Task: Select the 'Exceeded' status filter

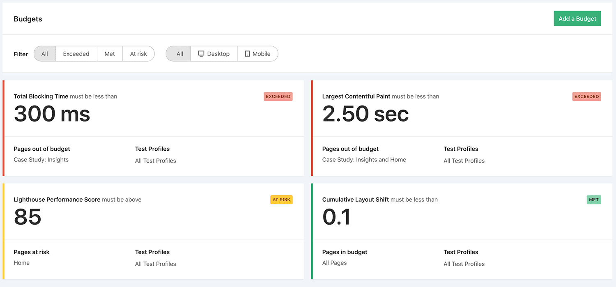Action: point(76,53)
